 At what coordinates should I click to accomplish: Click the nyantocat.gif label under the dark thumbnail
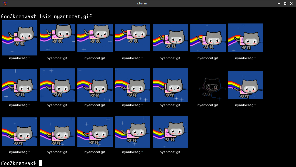pos(208,105)
